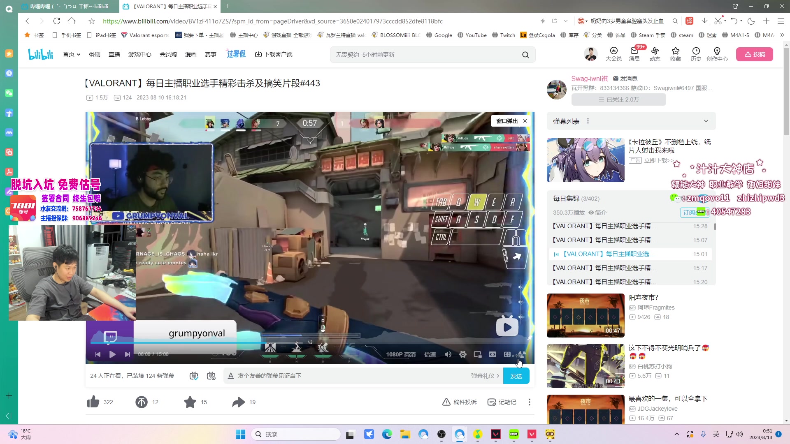Open 游戏中心 nav item
Image resolution: width=790 pixels, height=444 pixels.
[x=140, y=54]
